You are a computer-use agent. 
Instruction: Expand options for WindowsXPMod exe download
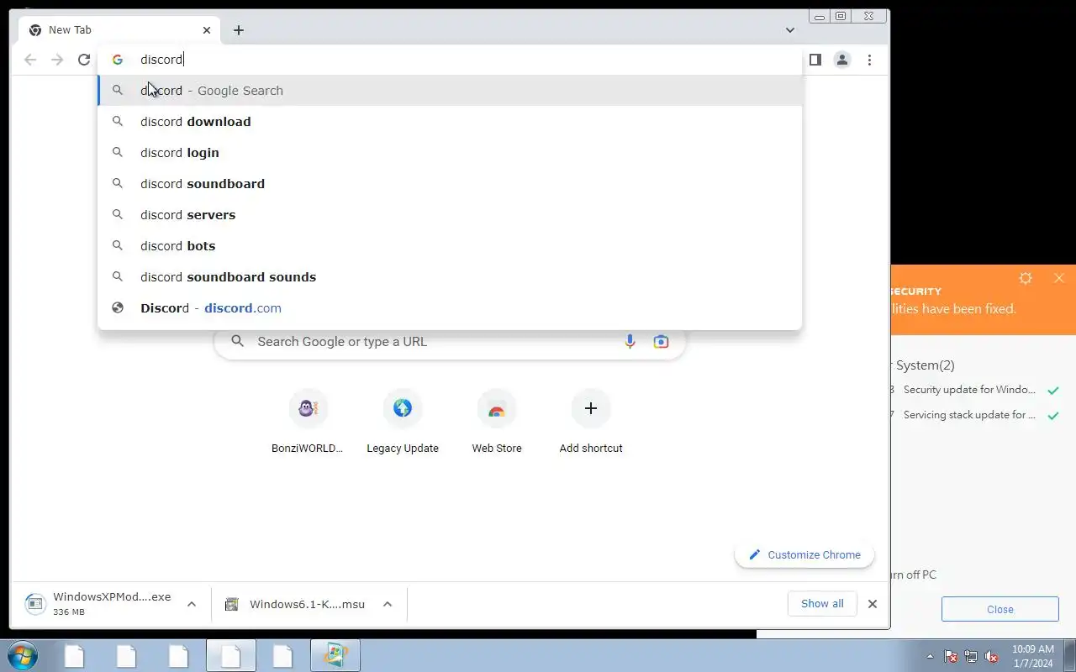(x=192, y=604)
